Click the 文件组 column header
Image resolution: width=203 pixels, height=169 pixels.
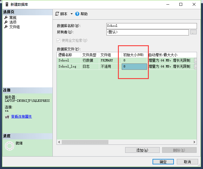[110, 55]
